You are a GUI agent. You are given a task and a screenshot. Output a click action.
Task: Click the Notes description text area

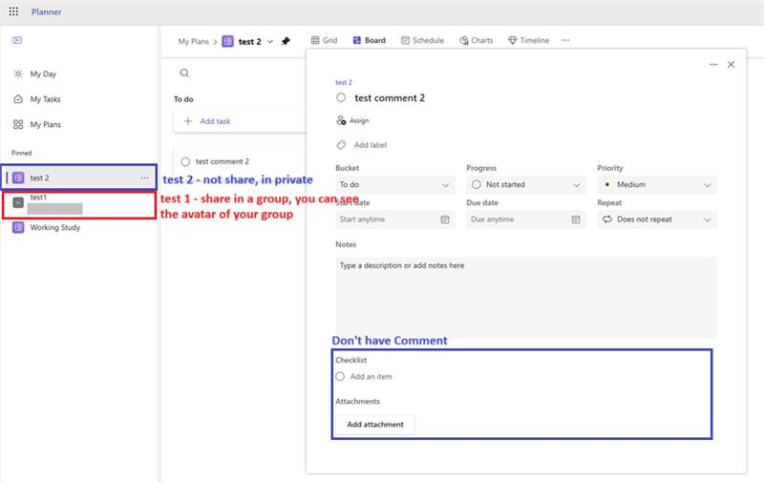click(526, 298)
